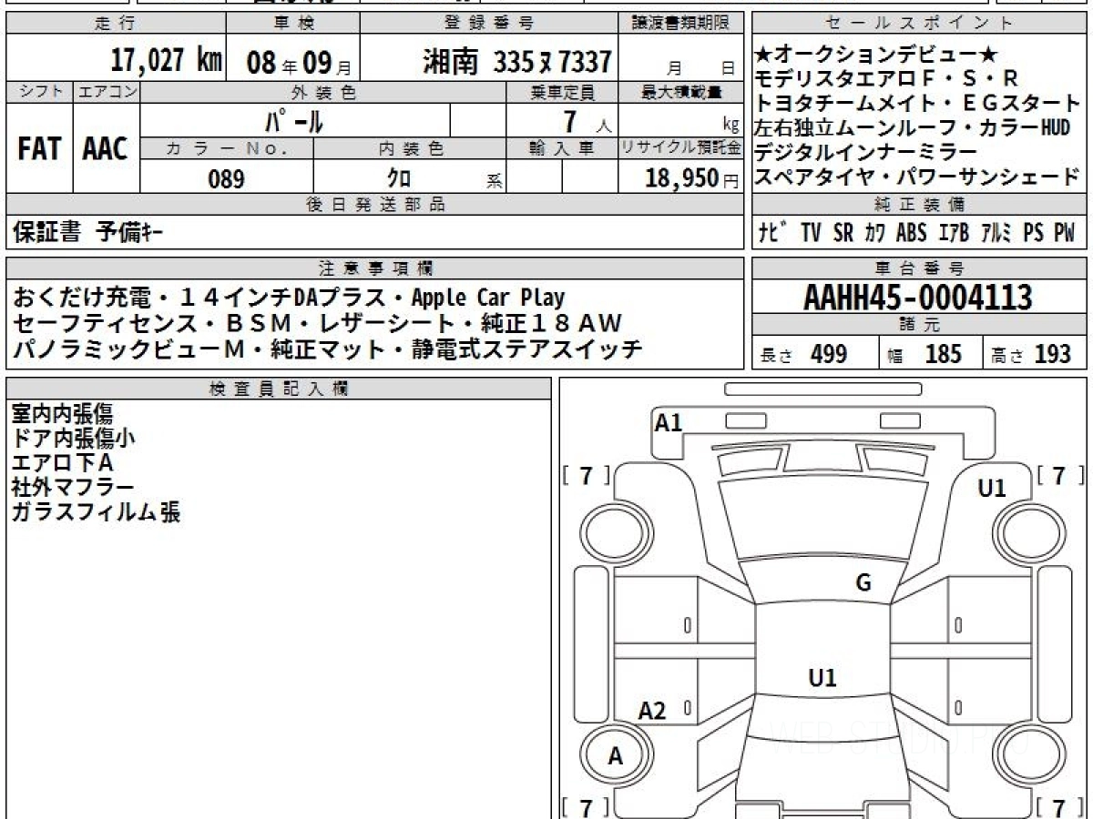Select the FAT shift value
This screenshot has height=819, width=1093.
(39, 149)
